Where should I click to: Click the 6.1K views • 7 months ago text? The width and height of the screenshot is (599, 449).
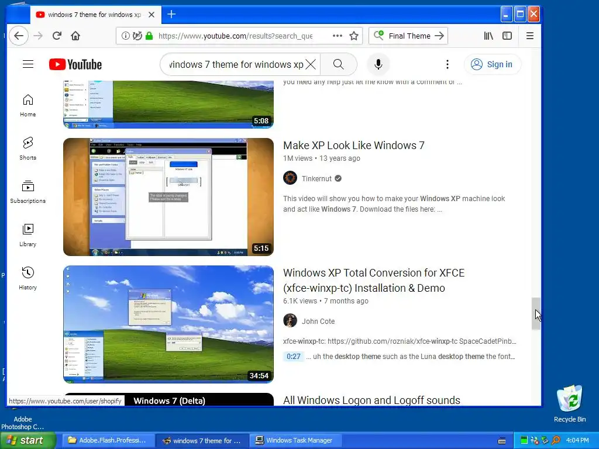point(325,301)
